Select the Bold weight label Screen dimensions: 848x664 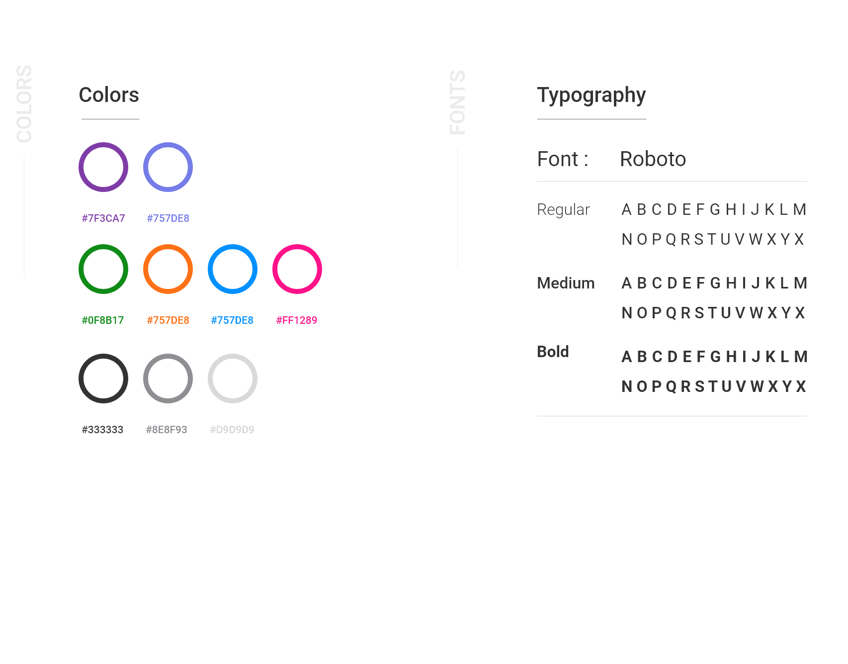(553, 352)
